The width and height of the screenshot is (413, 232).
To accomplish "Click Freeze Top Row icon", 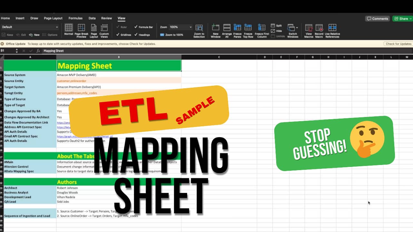I will click(x=248, y=28).
